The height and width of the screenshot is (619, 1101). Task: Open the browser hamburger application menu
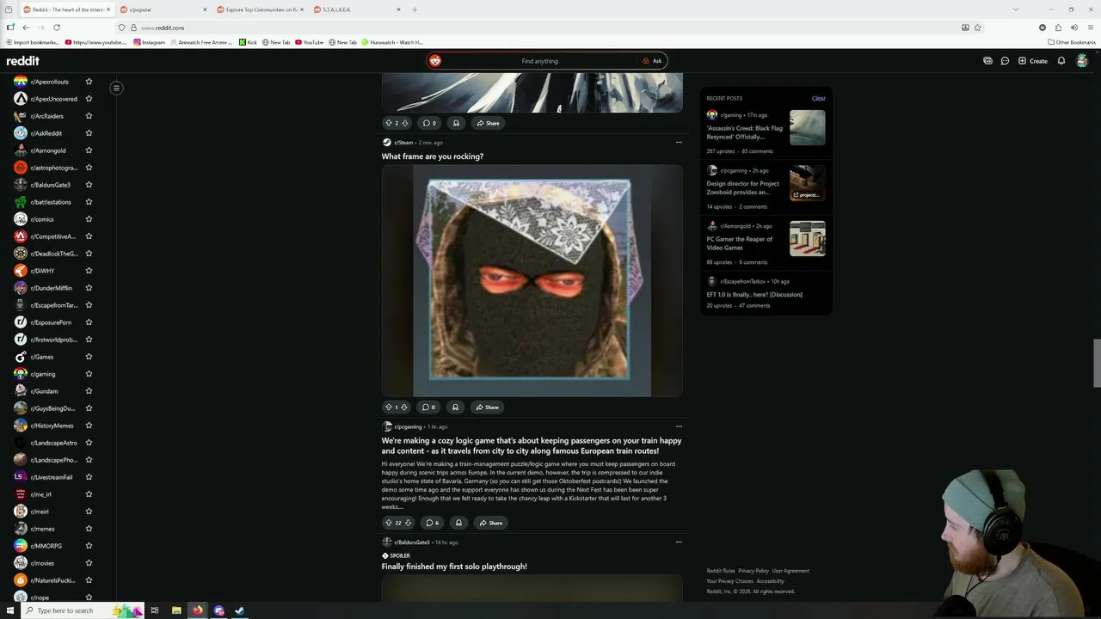click(x=1091, y=28)
